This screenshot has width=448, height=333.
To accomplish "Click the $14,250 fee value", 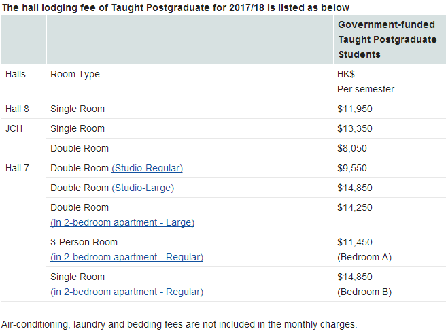I will [355, 207].
